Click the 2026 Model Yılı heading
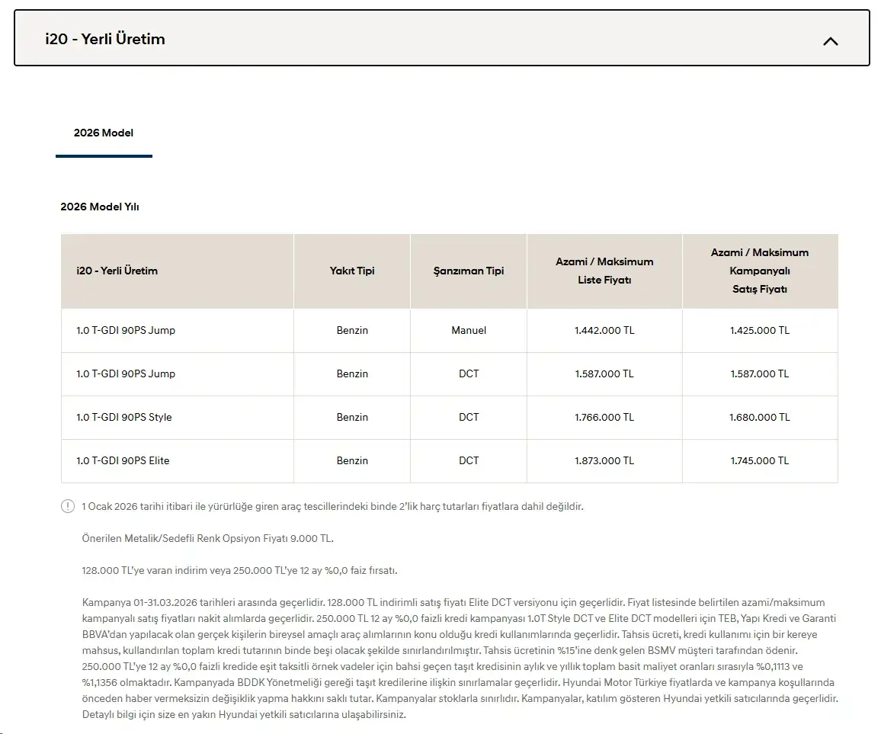This screenshot has width=881, height=734. (x=100, y=207)
